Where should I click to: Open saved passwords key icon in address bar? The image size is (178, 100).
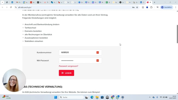click(x=133, y=7)
